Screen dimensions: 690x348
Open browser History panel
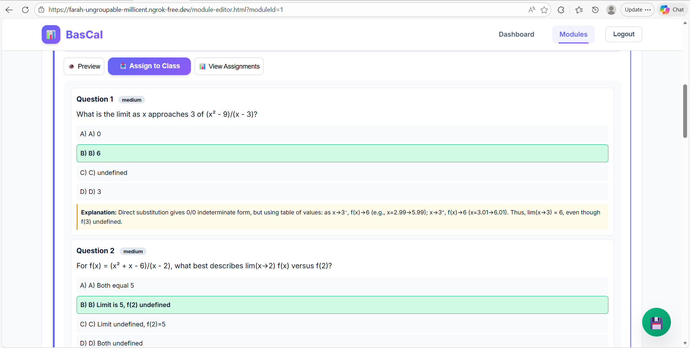click(x=595, y=10)
